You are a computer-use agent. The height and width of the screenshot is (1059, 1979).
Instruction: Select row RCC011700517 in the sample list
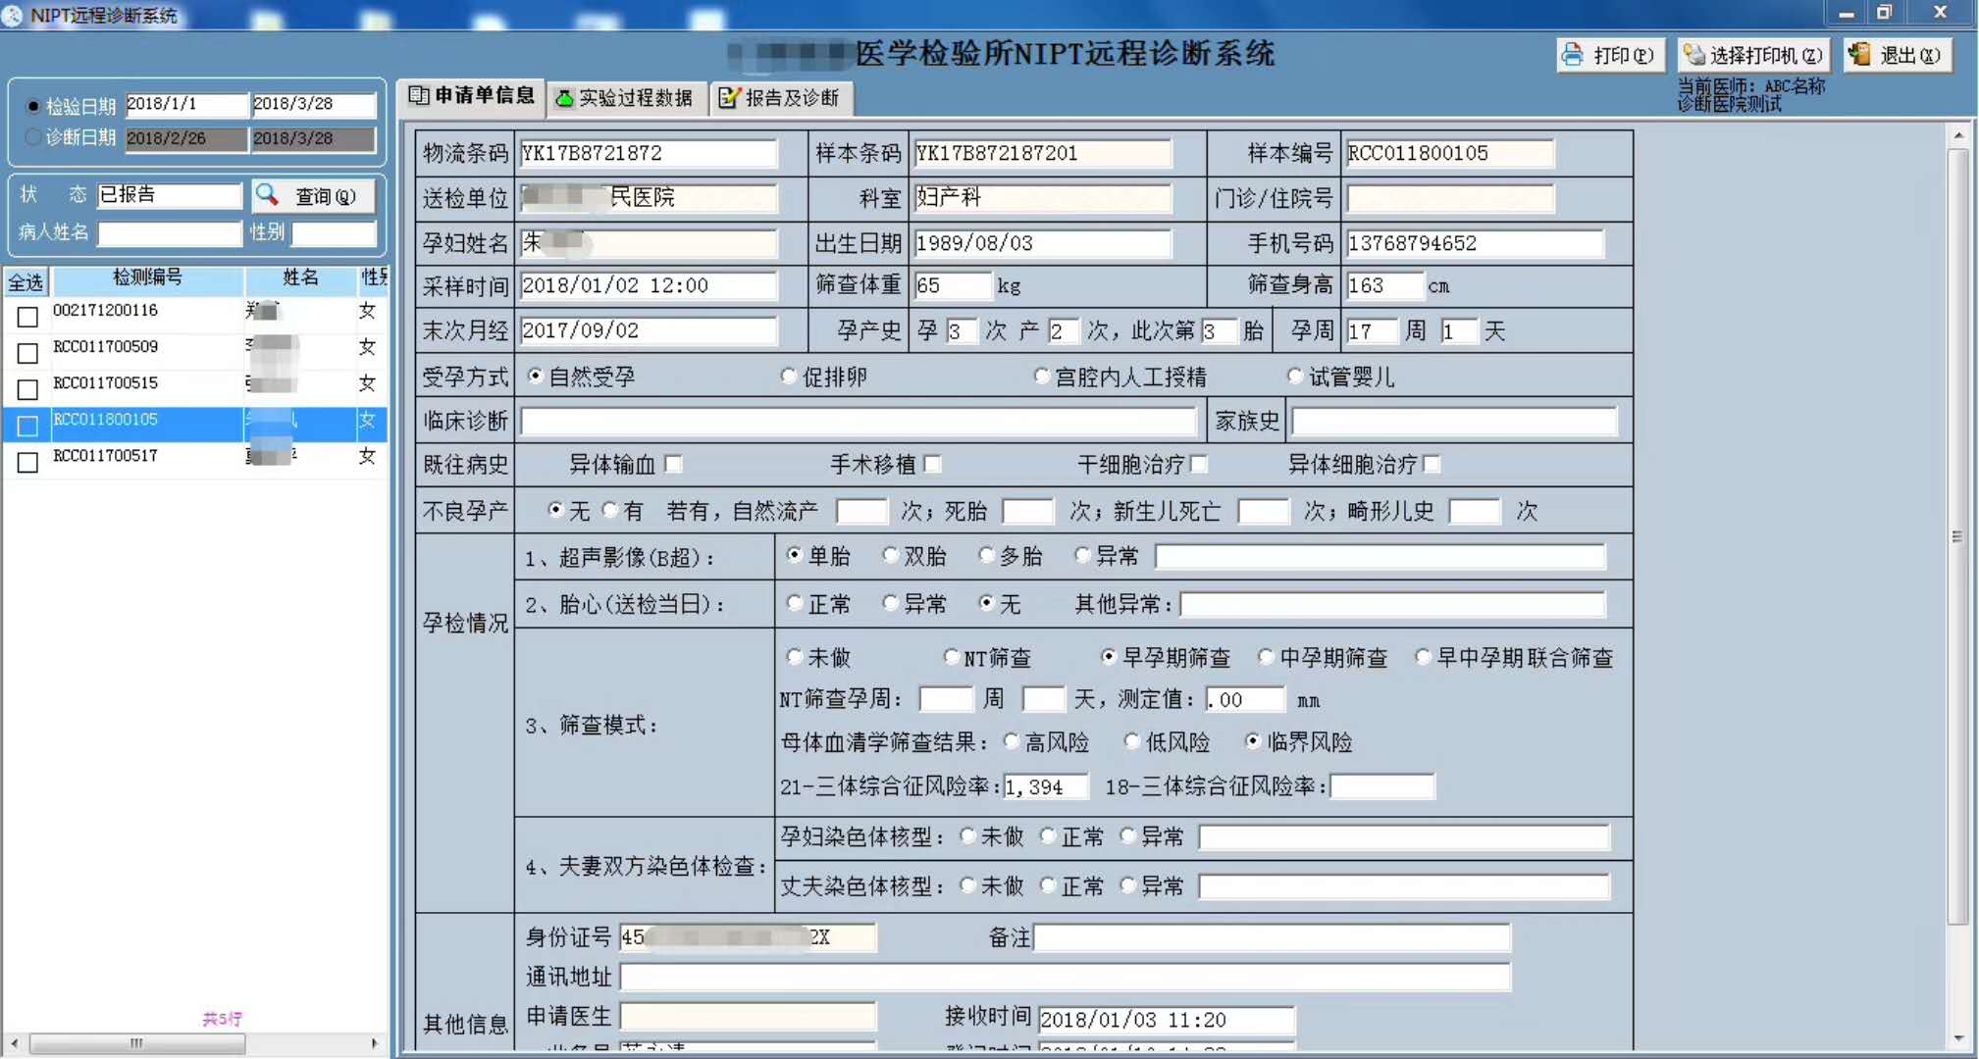coord(105,456)
